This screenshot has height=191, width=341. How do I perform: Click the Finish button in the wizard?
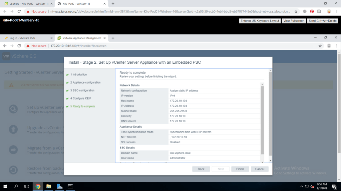[x=240, y=169]
